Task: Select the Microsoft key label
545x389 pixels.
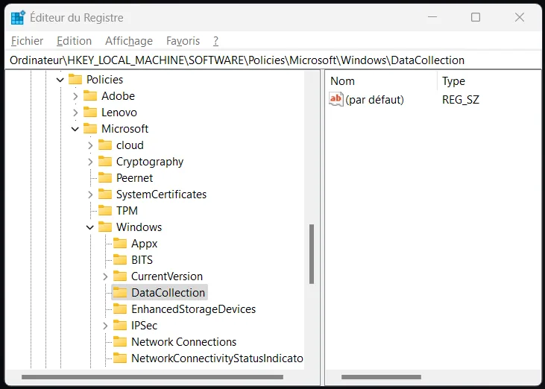Action: pos(125,129)
